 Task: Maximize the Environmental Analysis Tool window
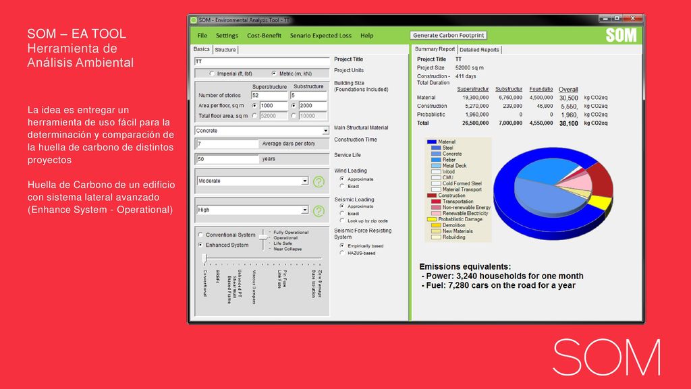tap(617, 18)
